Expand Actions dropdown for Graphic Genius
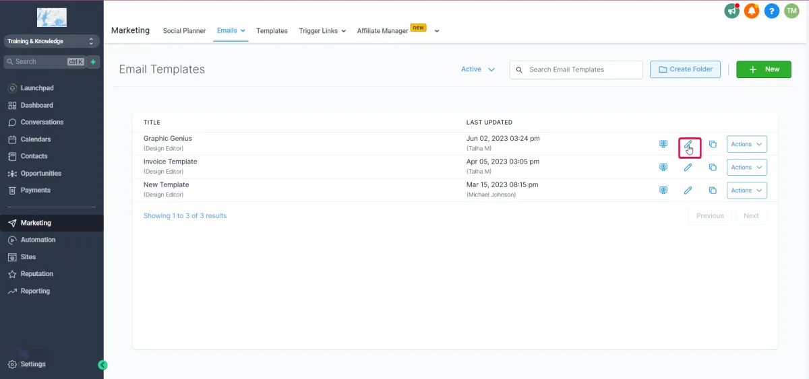The width and height of the screenshot is (809, 379). 746,144
